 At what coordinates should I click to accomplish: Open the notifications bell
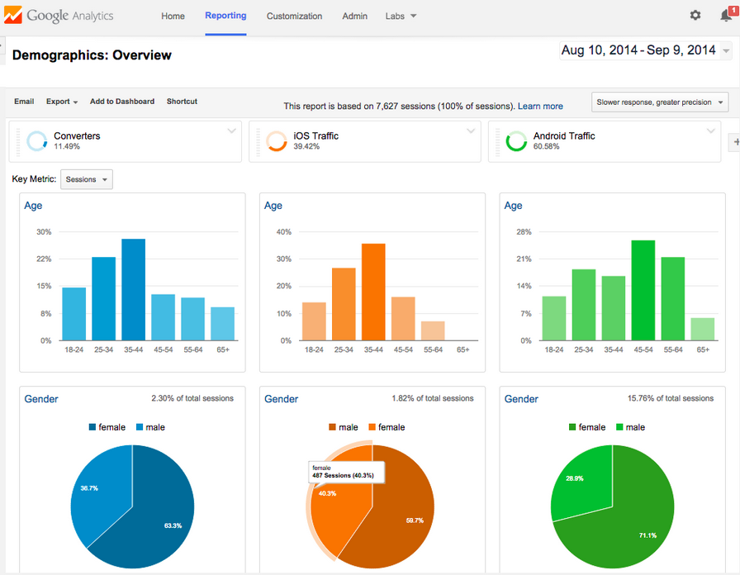click(x=725, y=15)
